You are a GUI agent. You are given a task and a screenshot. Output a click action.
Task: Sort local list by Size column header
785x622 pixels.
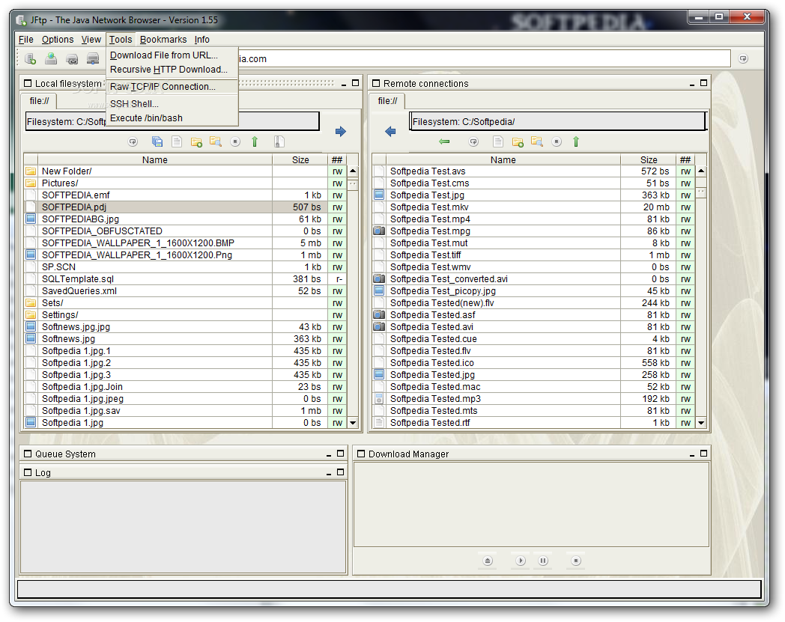click(300, 159)
